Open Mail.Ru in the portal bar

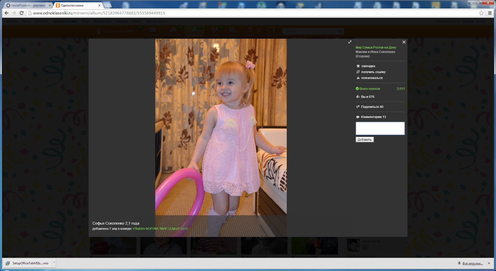pos(12,21)
